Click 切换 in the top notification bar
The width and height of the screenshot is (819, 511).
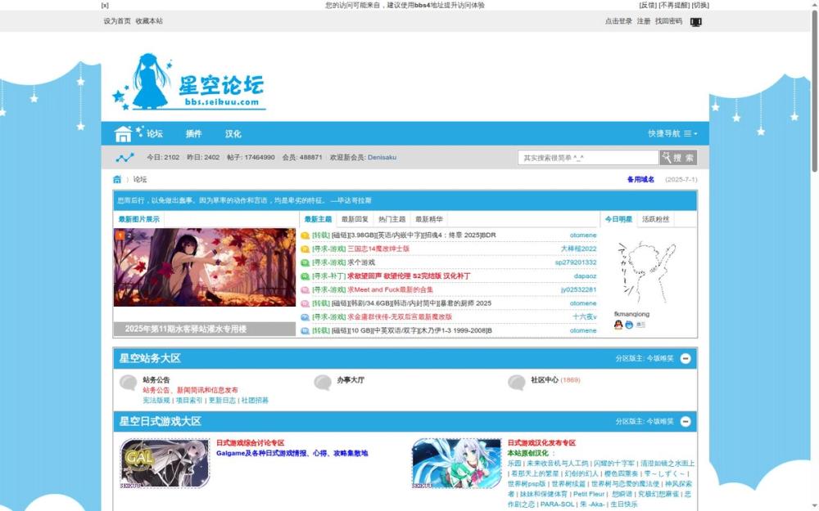702,5
